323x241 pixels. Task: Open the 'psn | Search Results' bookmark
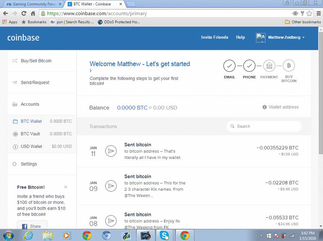[x=72, y=22]
